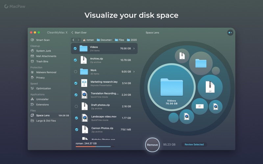Uncheck the Cannon Photos.zip checkbox
Screen dimensions: 263x164
click(x=77, y=130)
